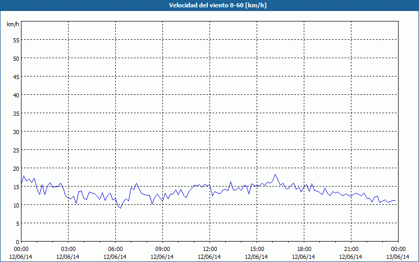Click the 12/06/14 date under 12:00
Image resolution: width=419 pixels, height=262 pixels.
click(209, 257)
